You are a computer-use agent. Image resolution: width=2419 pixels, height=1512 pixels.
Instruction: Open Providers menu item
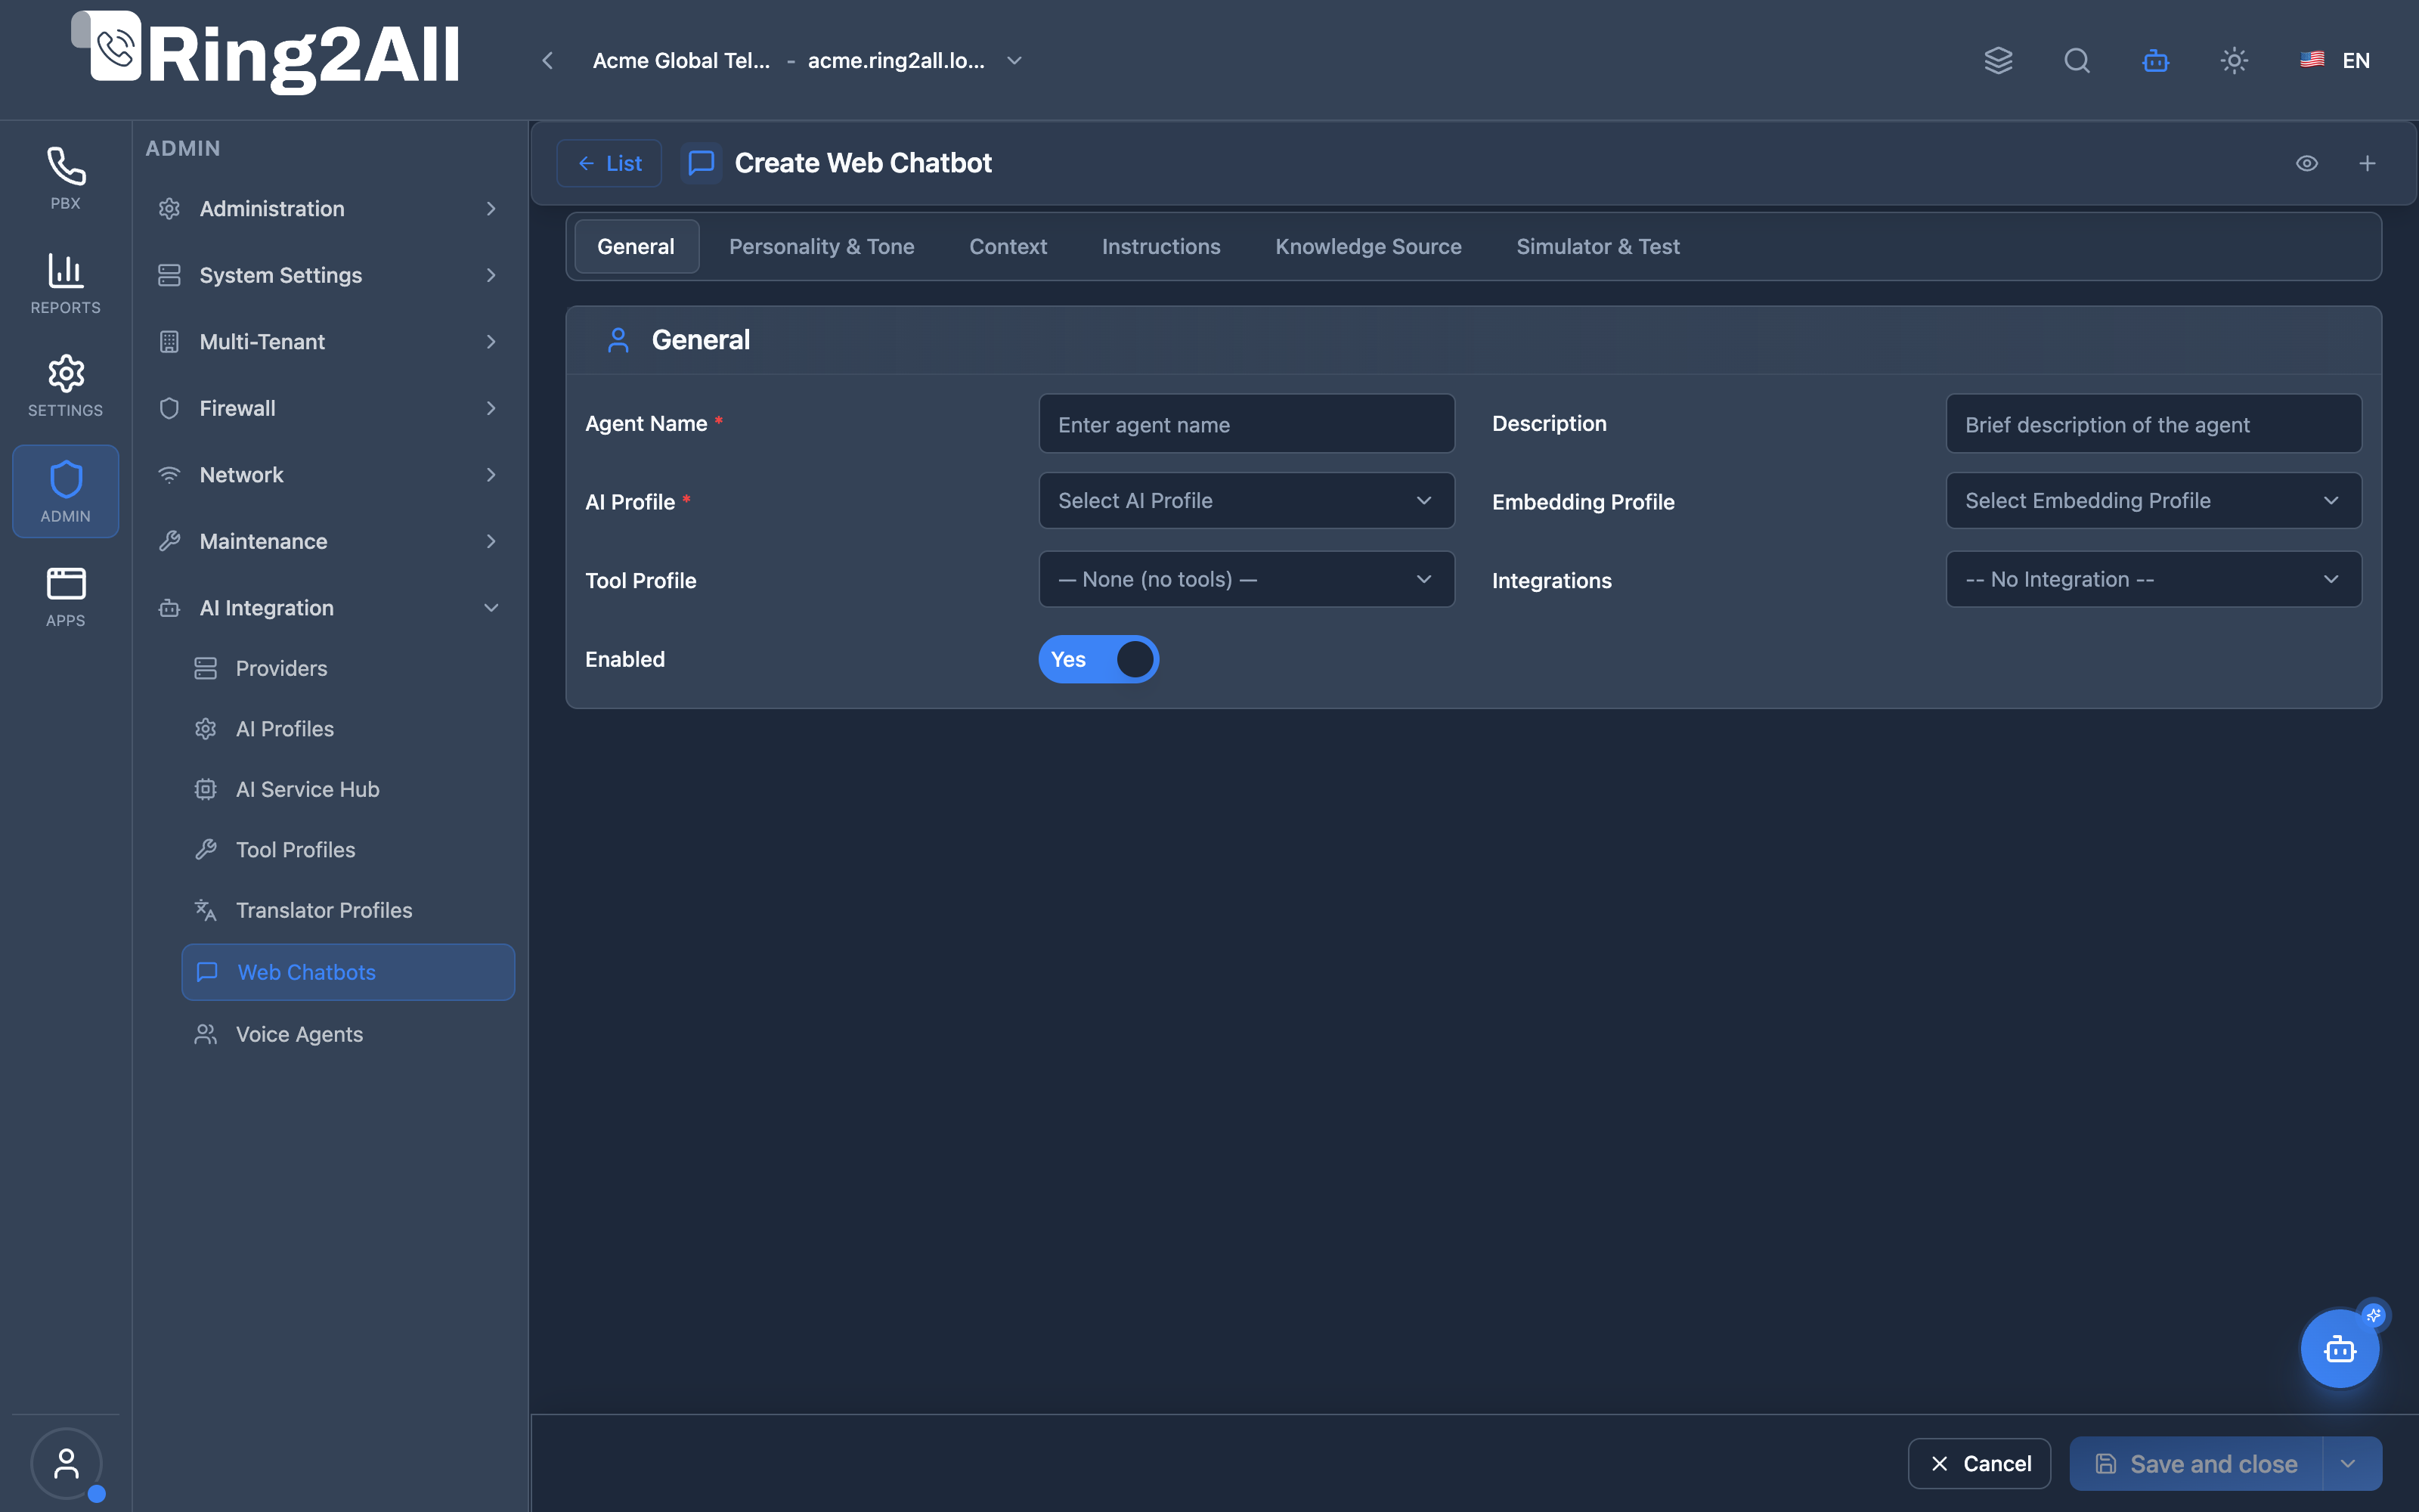point(347,668)
